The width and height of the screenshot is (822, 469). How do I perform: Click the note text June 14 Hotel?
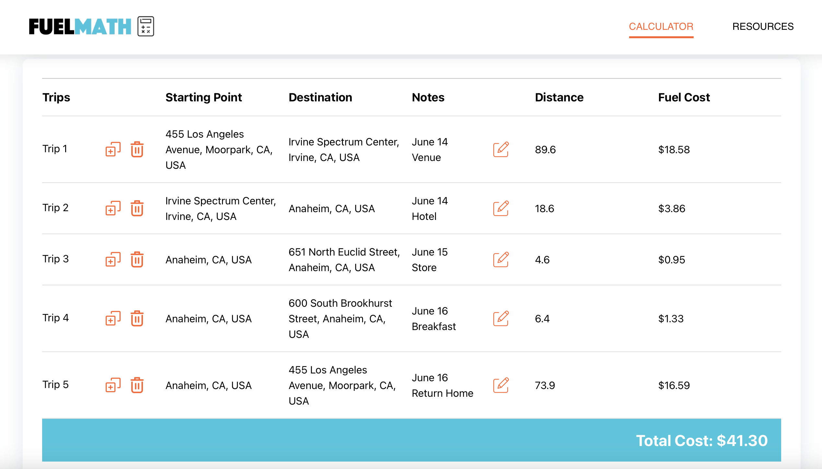click(x=430, y=209)
